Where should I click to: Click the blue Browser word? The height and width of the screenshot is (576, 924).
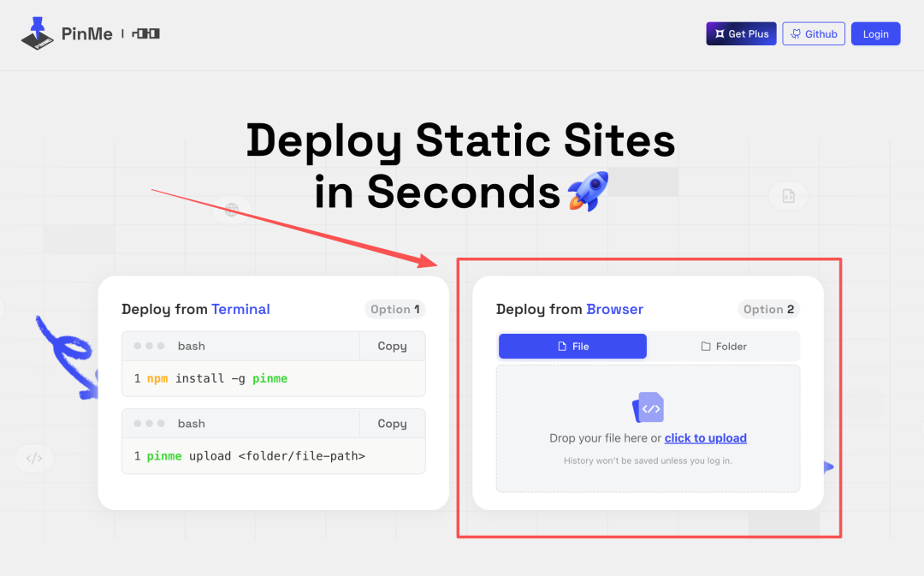(x=614, y=310)
